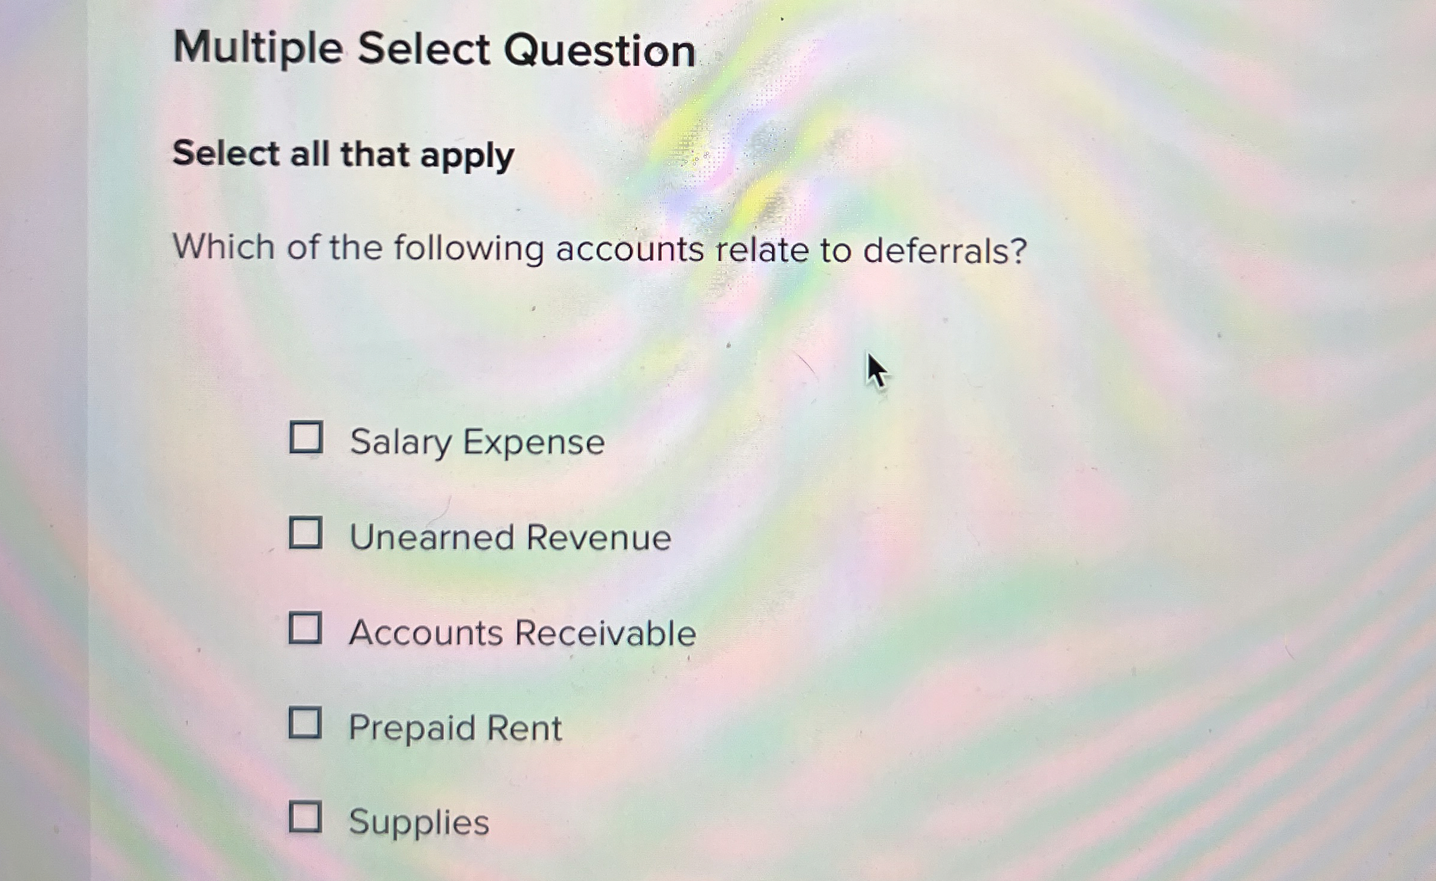Toggle the Accounts Receivable option off

click(306, 629)
